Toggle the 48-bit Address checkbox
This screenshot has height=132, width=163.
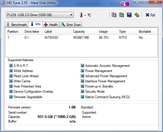pyautogui.click(x=11, y=71)
